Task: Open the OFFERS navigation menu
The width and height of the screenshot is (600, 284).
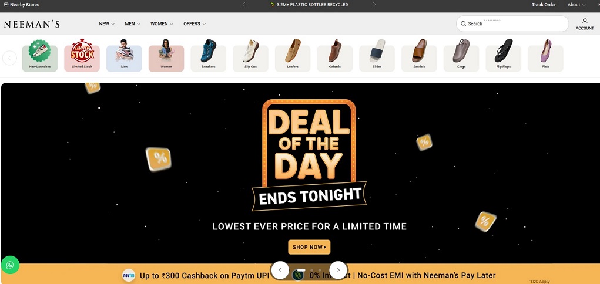Action: [x=195, y=23]
